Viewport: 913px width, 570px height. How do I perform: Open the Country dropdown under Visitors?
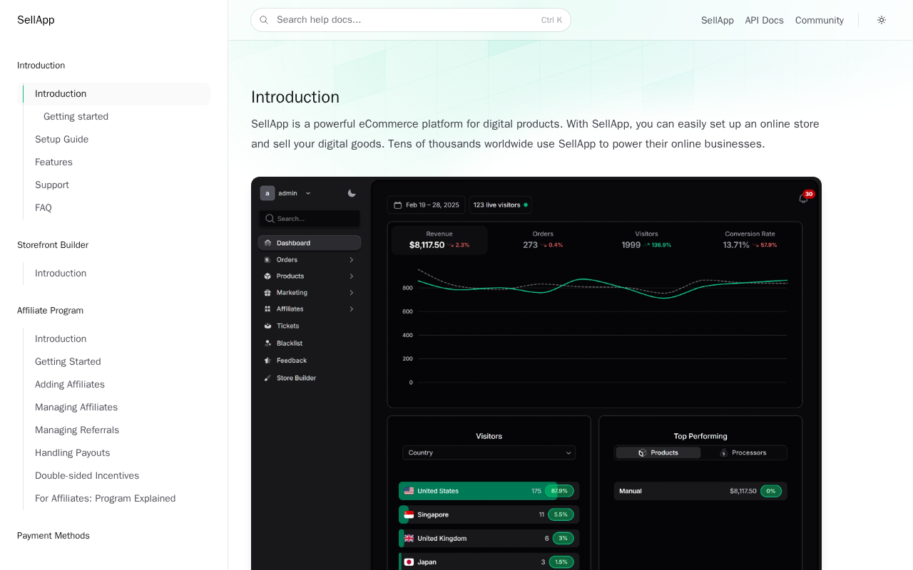point(489,453)
